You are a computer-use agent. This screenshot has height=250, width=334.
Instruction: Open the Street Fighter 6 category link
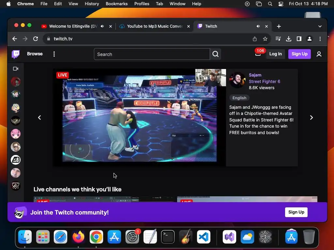point(264,81)
